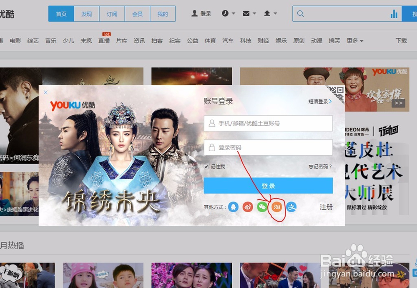Screen dimensions: 417x288
Task: Expand the upload dropdown arrow
Action: click(275, 13)
